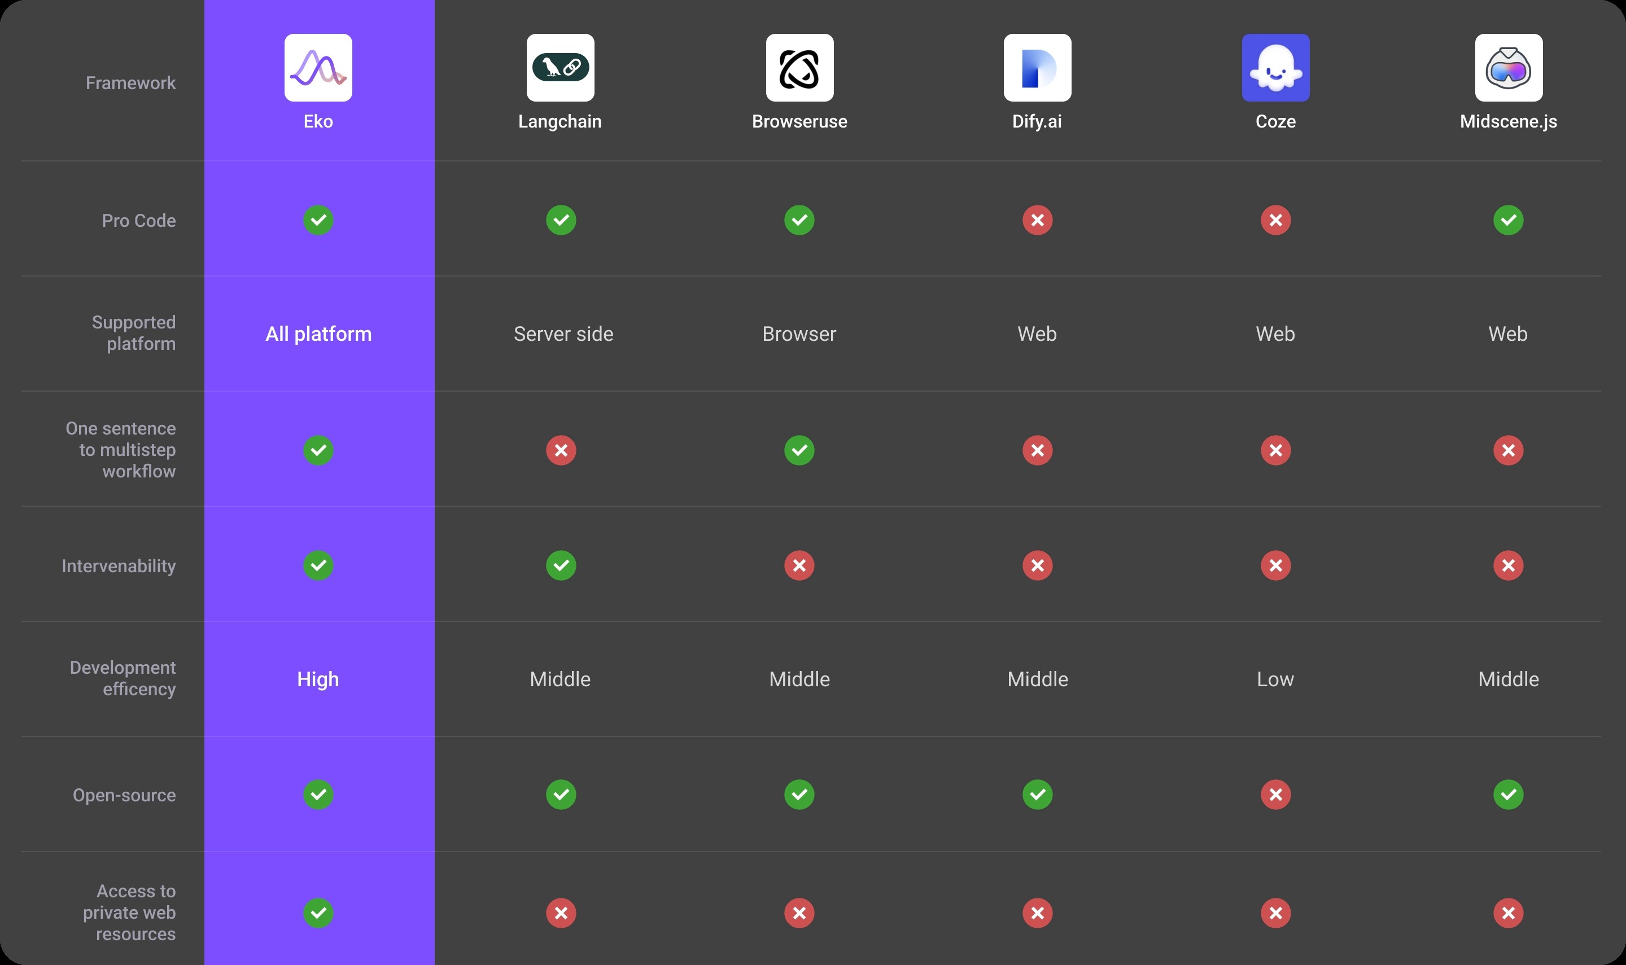Click the Coze ghost logo
This screenshot has width=1626, height=965.
pos(1275,68)
